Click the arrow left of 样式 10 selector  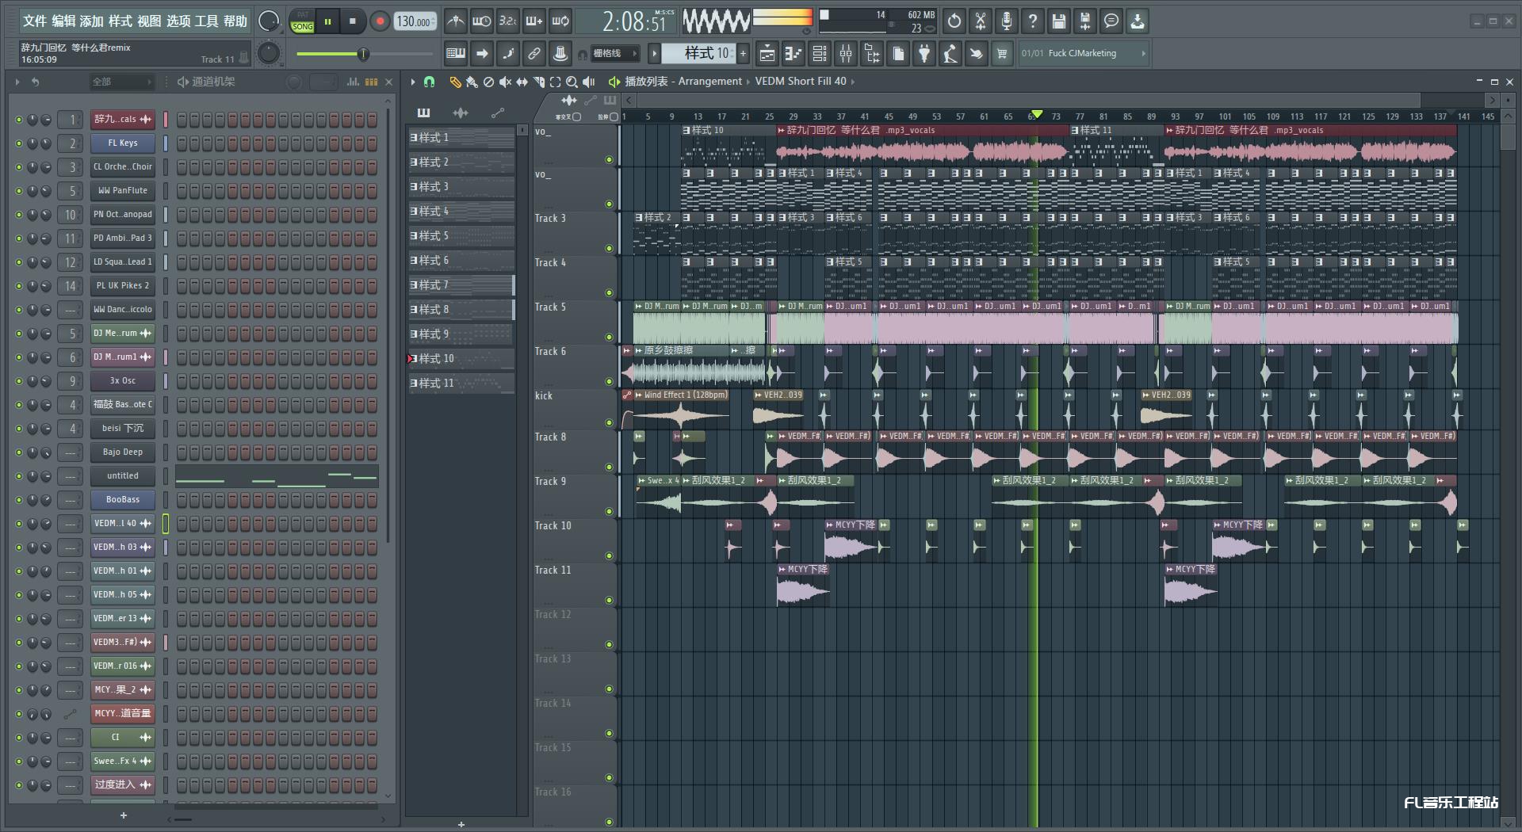(654, 54)
